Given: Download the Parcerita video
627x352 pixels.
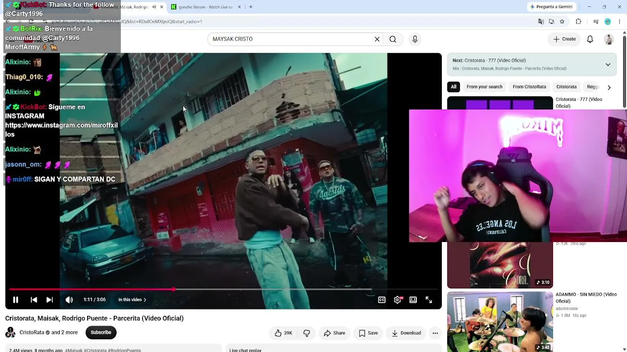Looking at the screenshot, I should pyautogui.click(x=406, y=333).
